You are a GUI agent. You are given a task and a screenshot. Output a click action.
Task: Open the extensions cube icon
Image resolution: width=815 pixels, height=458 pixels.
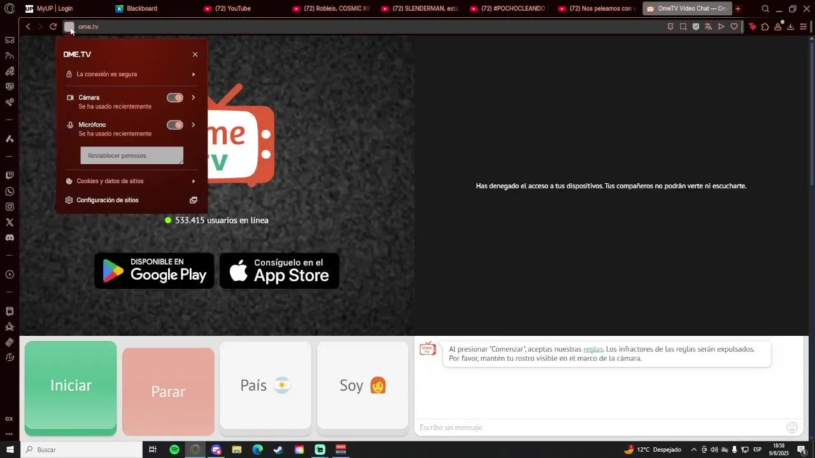(765, 27)
